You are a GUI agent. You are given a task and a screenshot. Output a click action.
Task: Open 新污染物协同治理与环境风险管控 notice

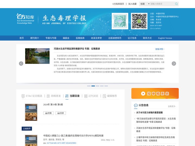[156, 120]
